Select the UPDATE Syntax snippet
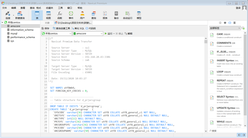Viewport: 248px width, 138px height. coord(226,112)
